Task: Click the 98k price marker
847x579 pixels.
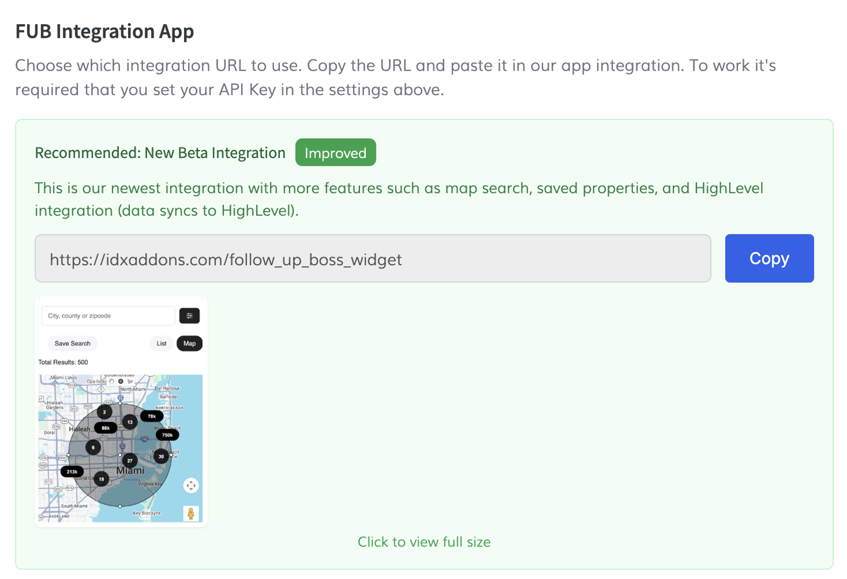Action: click(105, 428)
